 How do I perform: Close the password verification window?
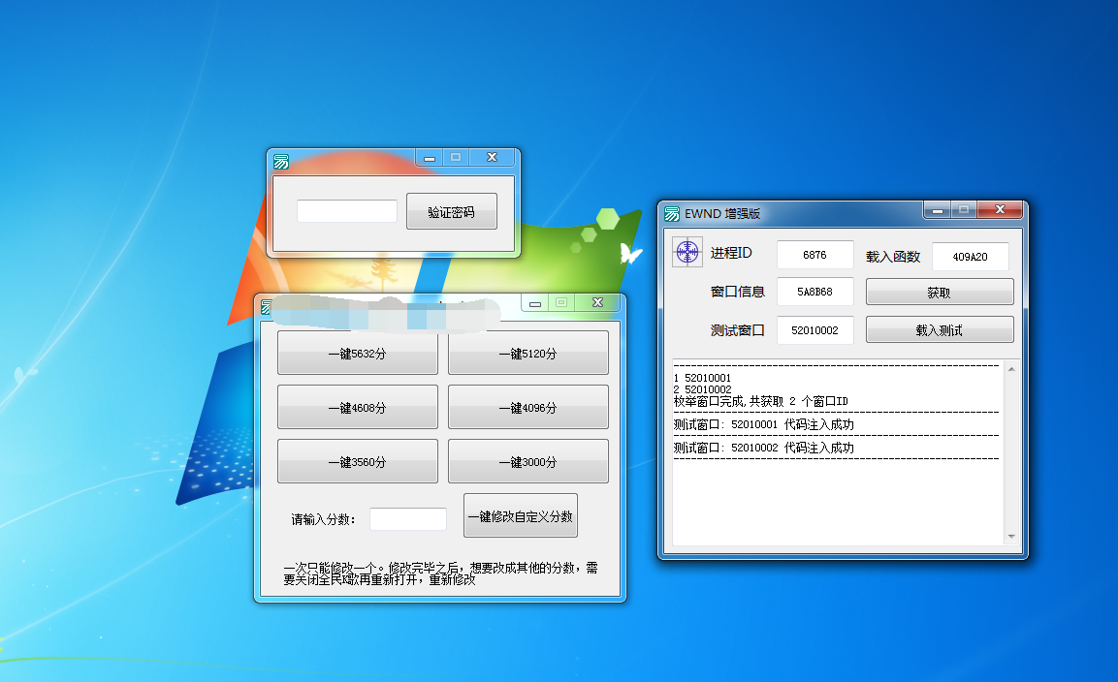point(492,158)
